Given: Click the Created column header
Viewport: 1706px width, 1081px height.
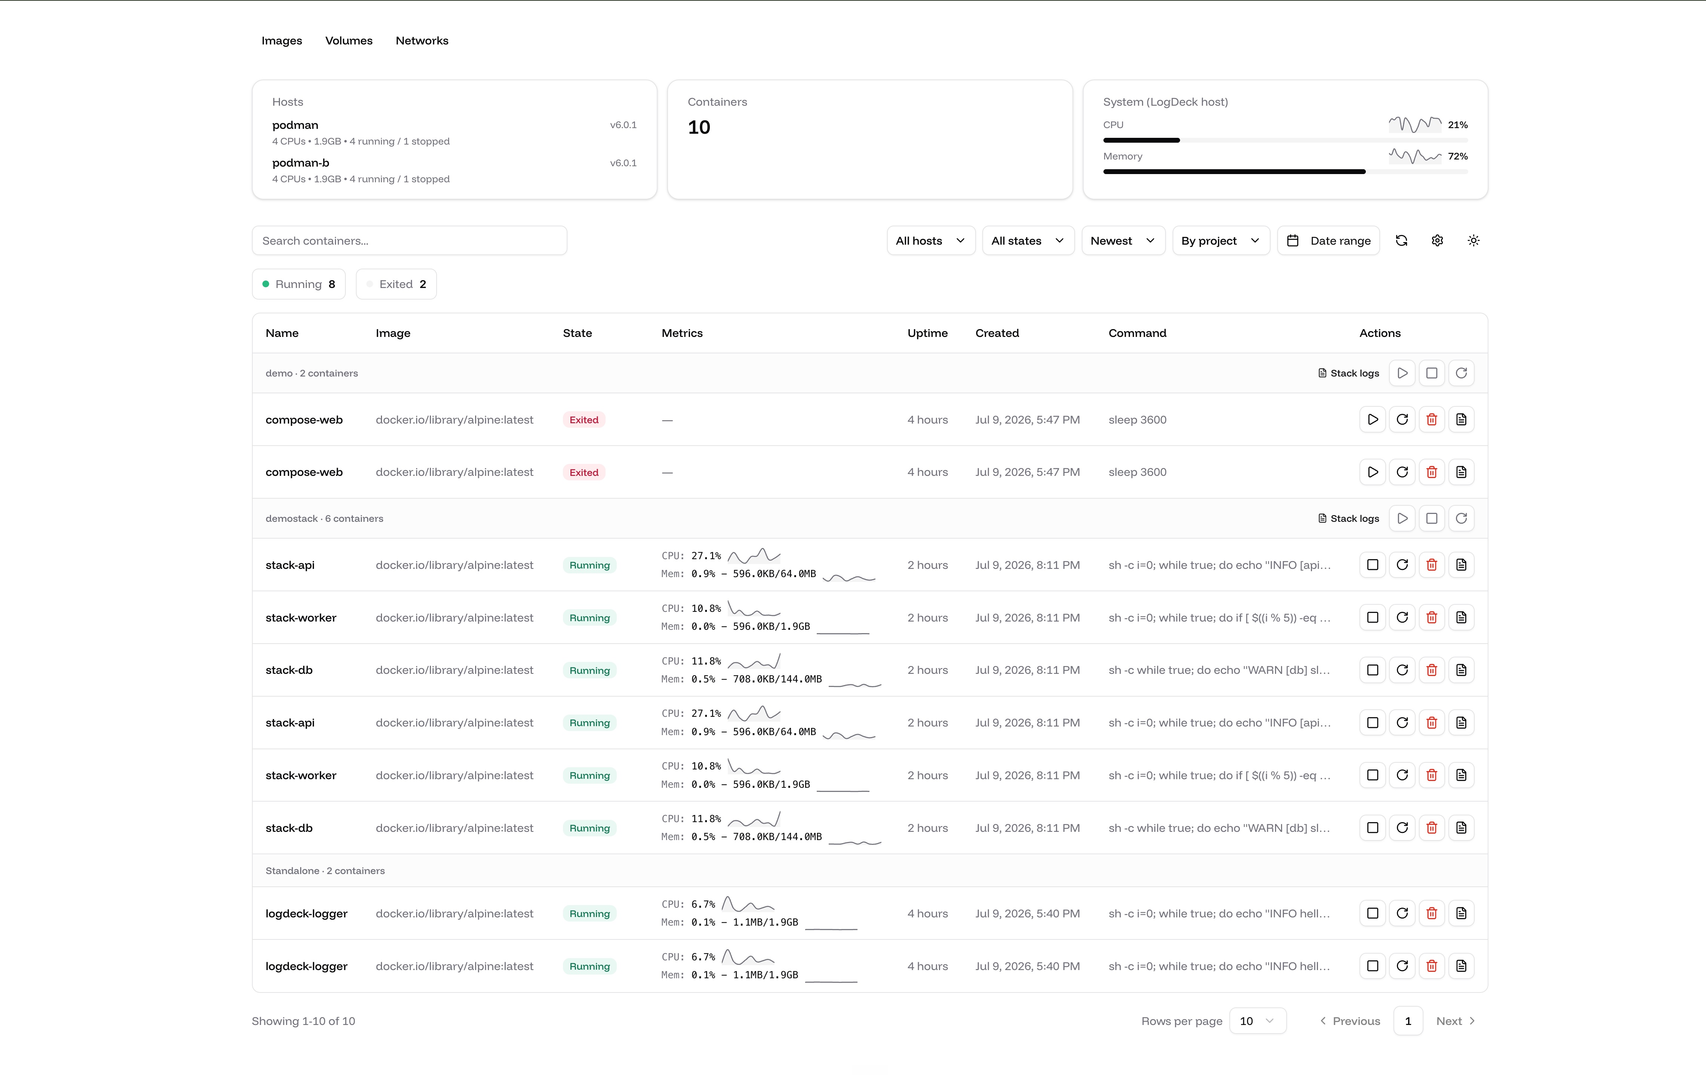Looking at the screenshot, I should pyautogui.click(x=997, y=333).
